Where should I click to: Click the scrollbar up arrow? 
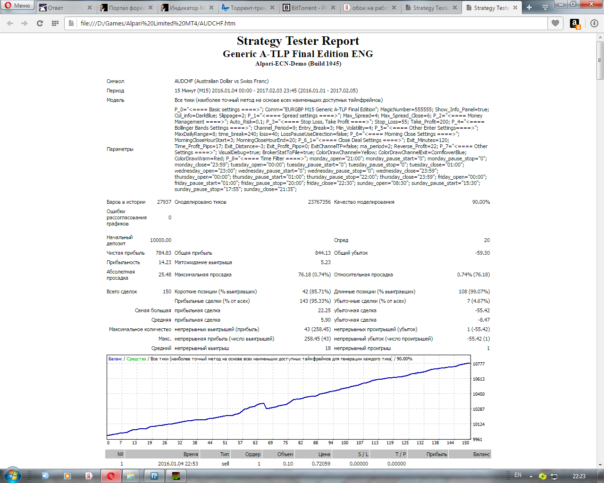600,37
